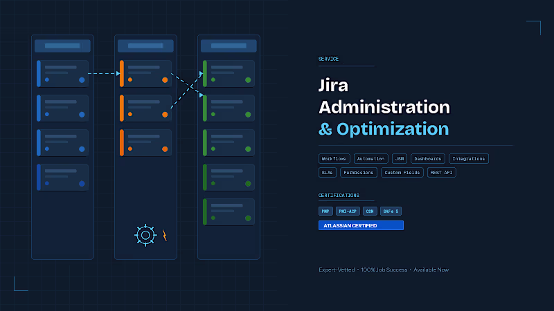The image size is (554, 311).
Task: Select the CSM certification badge
Action: point(370,211)
